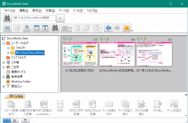188x123 pixels.
Task: Select フォルダ1 in the folder tree
Action: (x=21, y=48)
